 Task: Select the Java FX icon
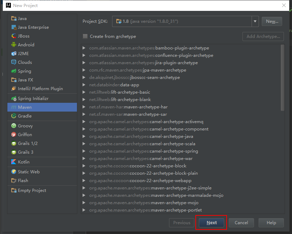(x=14, y=80)
